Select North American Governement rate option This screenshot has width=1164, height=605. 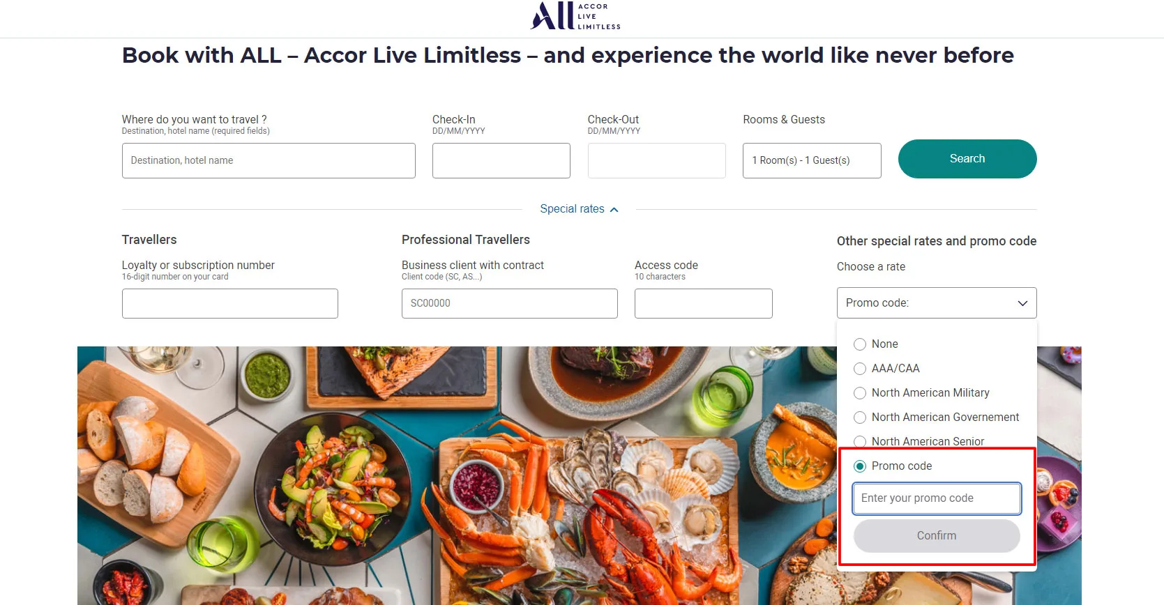point(860,418)
